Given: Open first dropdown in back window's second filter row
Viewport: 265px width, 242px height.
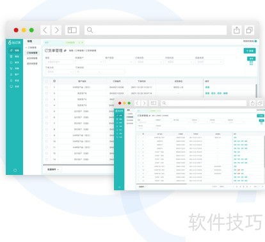Looking at the screenshot, I should 60,72.
